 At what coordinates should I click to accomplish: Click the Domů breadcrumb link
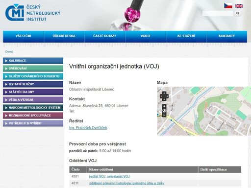tap(9, 52)
